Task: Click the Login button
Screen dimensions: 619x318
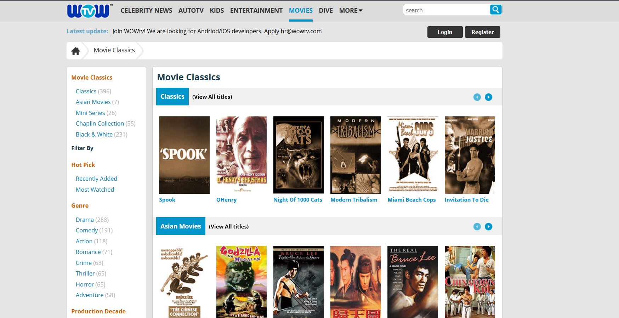Action: [x=445, y=32]
